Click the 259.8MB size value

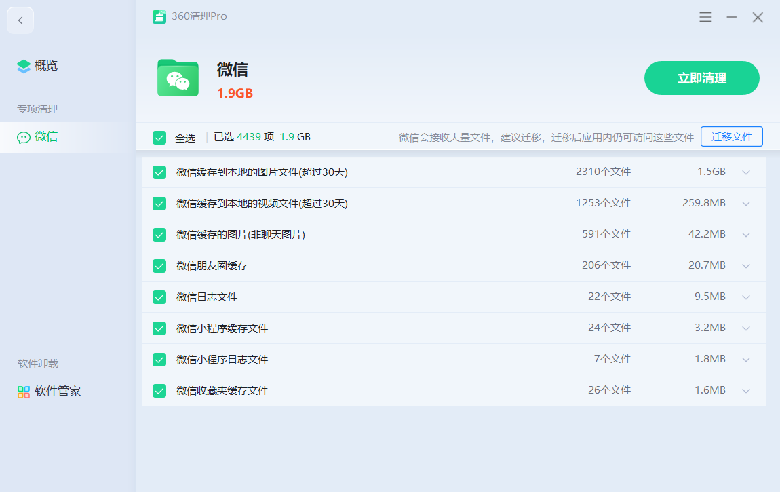[x=704, y=203]
